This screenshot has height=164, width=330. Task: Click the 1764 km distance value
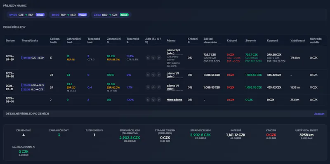(295, 58)
